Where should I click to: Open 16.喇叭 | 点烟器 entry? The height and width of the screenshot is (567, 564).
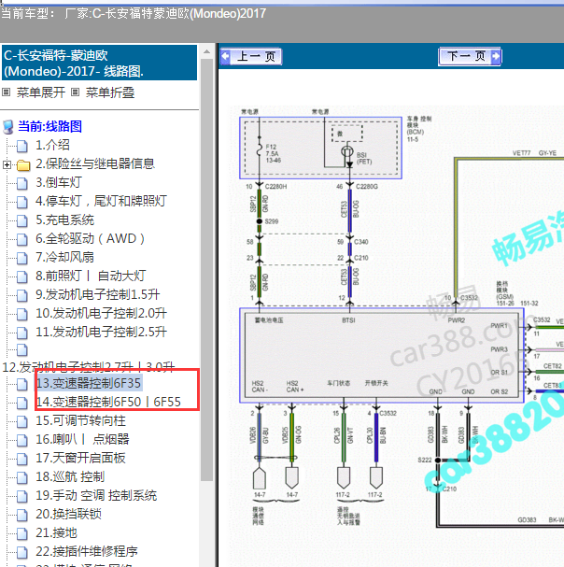point(82,439)
